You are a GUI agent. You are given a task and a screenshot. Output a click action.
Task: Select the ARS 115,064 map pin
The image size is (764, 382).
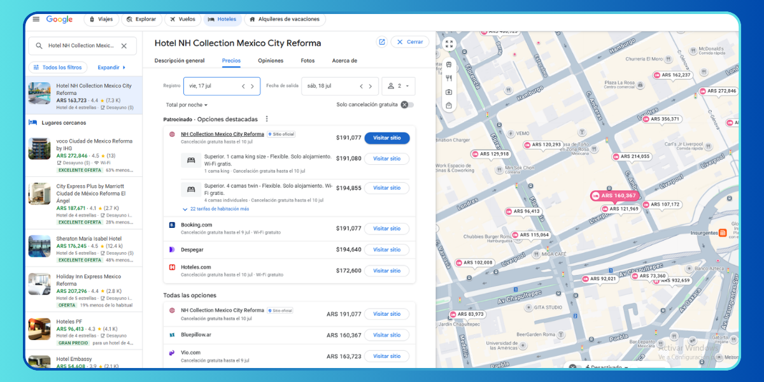531,235
